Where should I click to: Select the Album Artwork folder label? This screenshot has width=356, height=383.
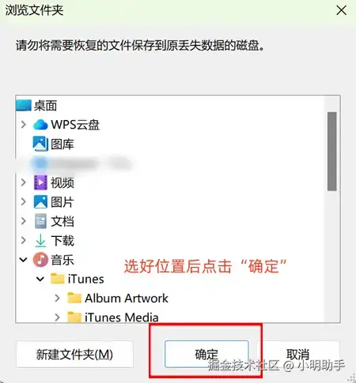click(x=127, y=299)
